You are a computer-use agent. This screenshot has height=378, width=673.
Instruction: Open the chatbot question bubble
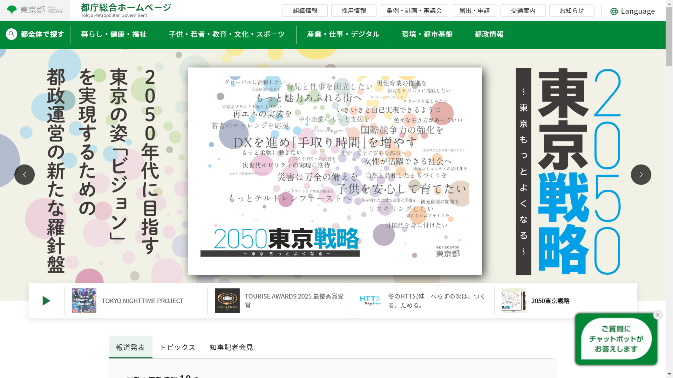(x=616, y=339)
